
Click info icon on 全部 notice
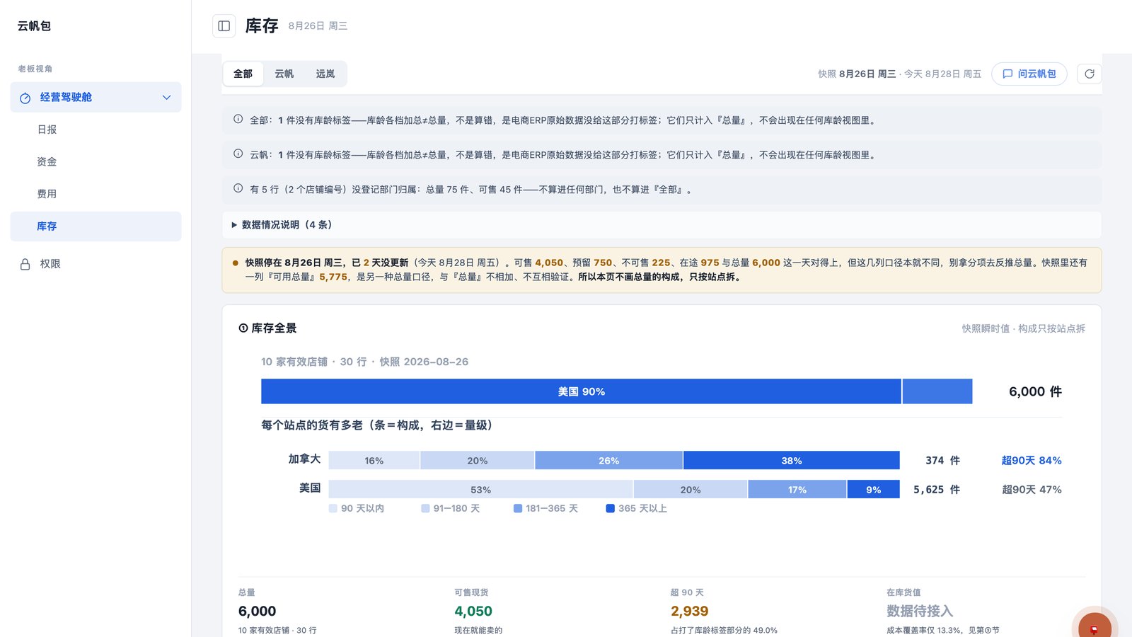238,120
